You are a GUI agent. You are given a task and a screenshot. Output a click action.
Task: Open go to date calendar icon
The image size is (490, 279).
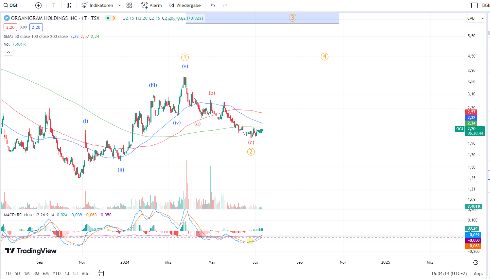click(101, 273)
